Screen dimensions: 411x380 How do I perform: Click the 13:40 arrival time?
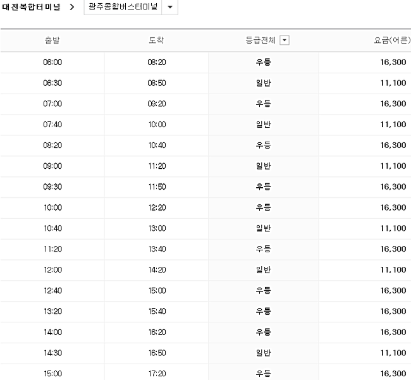pos(157,249)
